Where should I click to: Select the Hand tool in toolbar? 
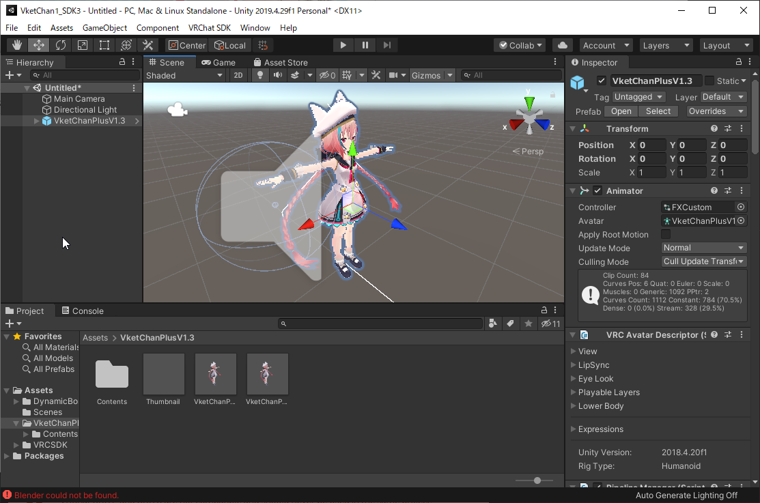point(16,45)
